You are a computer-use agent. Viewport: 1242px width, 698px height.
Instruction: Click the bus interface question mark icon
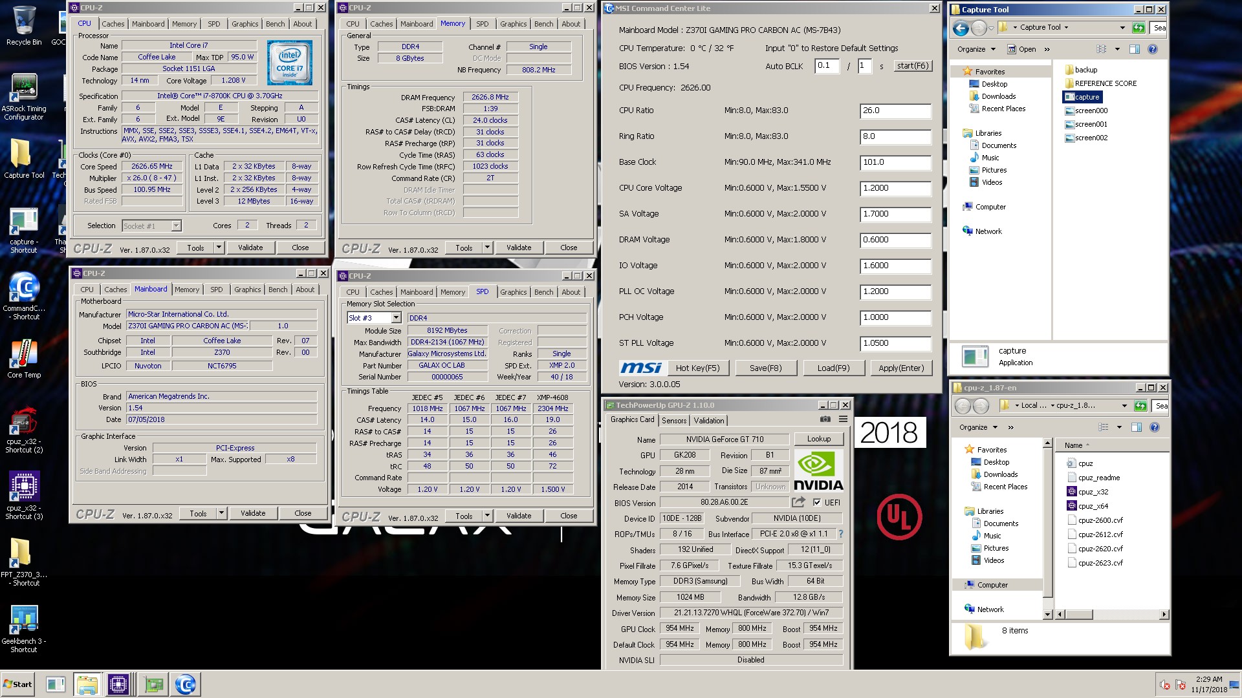click(x=841, y=534)
